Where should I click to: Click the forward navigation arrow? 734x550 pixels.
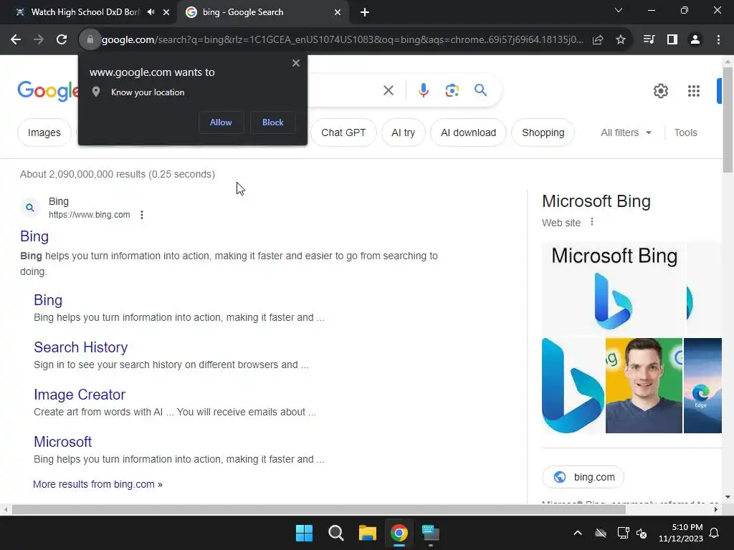tap(39, 40)
